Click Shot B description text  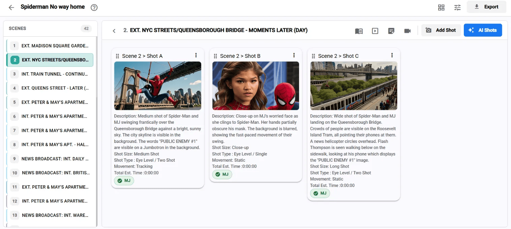[x=255, y=129]
